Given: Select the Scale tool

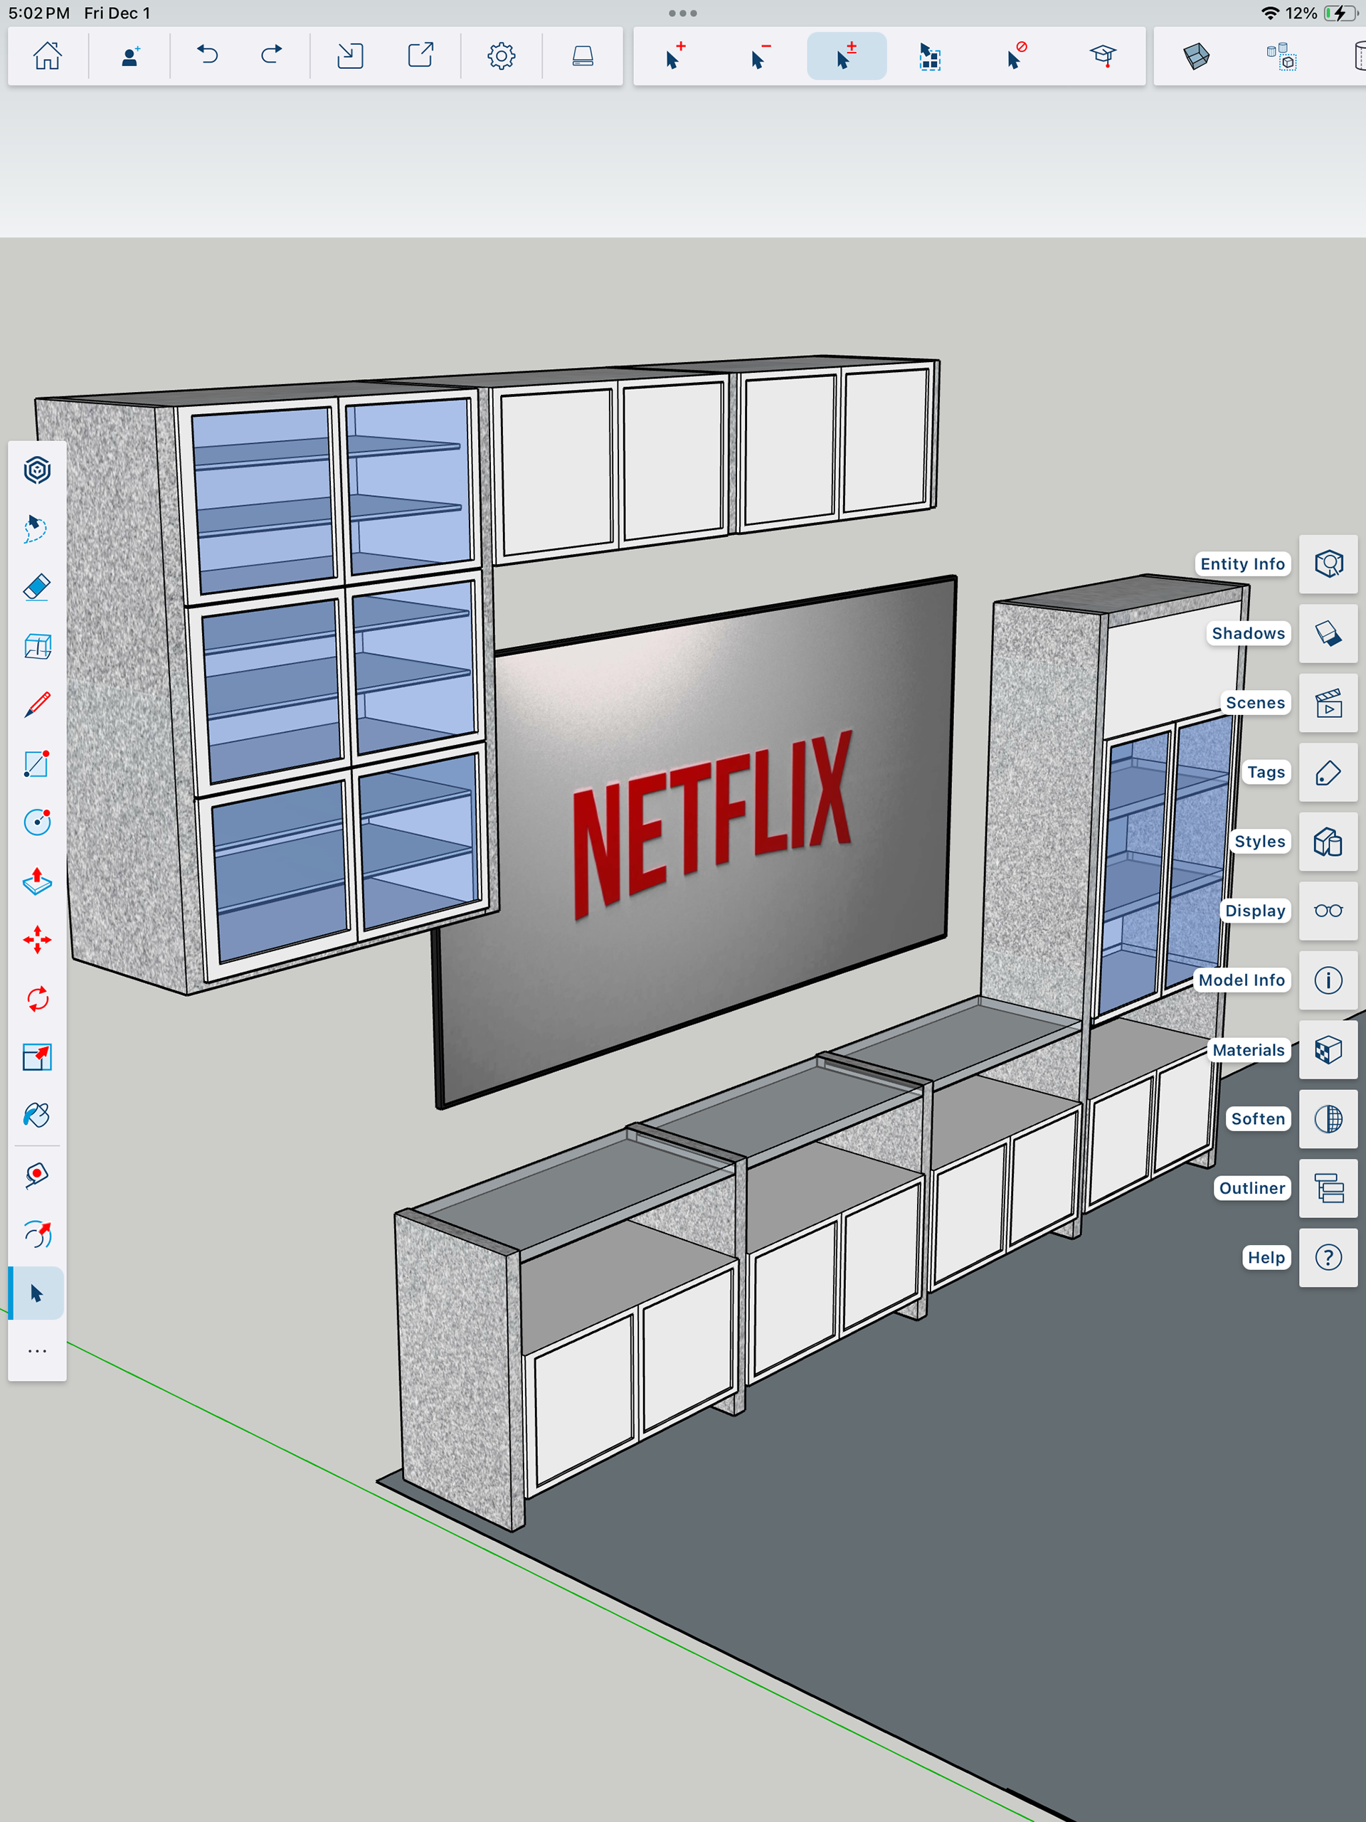Looking at the screenshot, I should click(x=37, y=1056).
